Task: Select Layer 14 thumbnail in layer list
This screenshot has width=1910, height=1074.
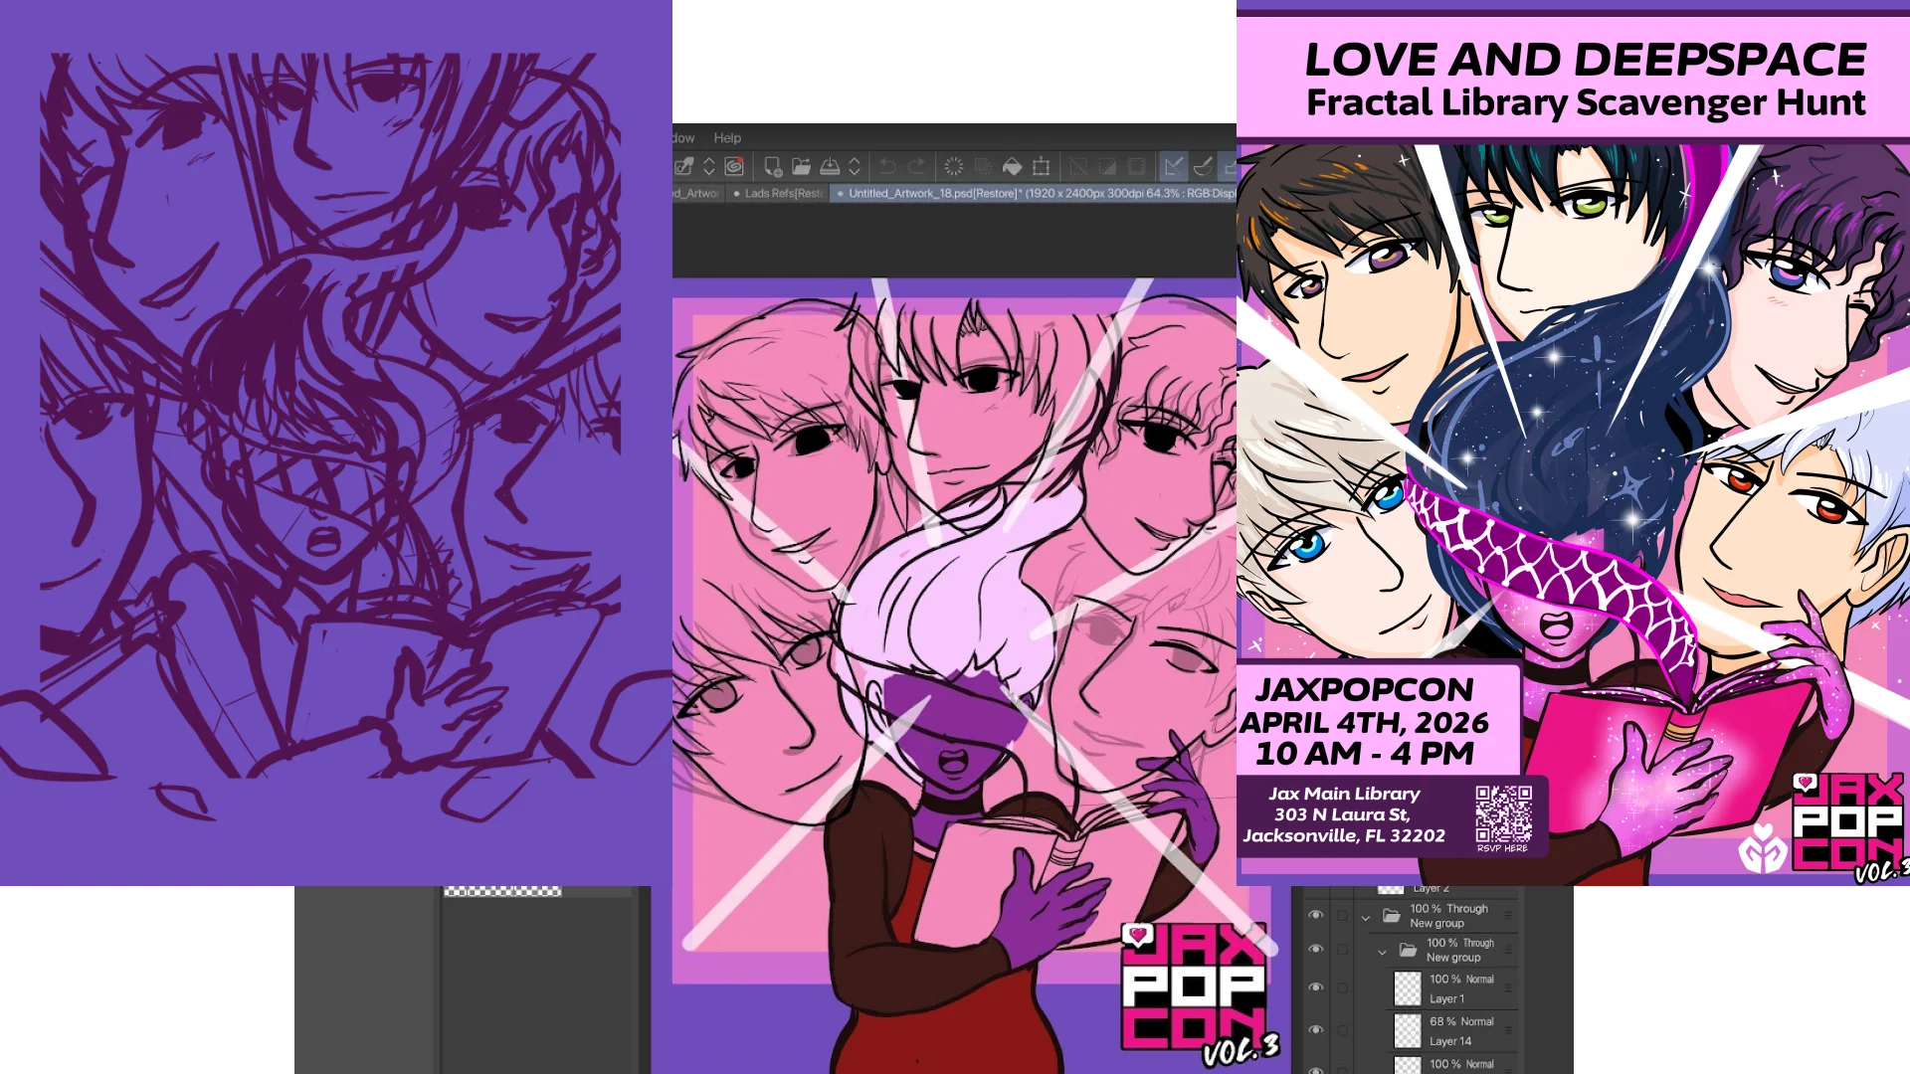Action: tap(1407, 1031)
